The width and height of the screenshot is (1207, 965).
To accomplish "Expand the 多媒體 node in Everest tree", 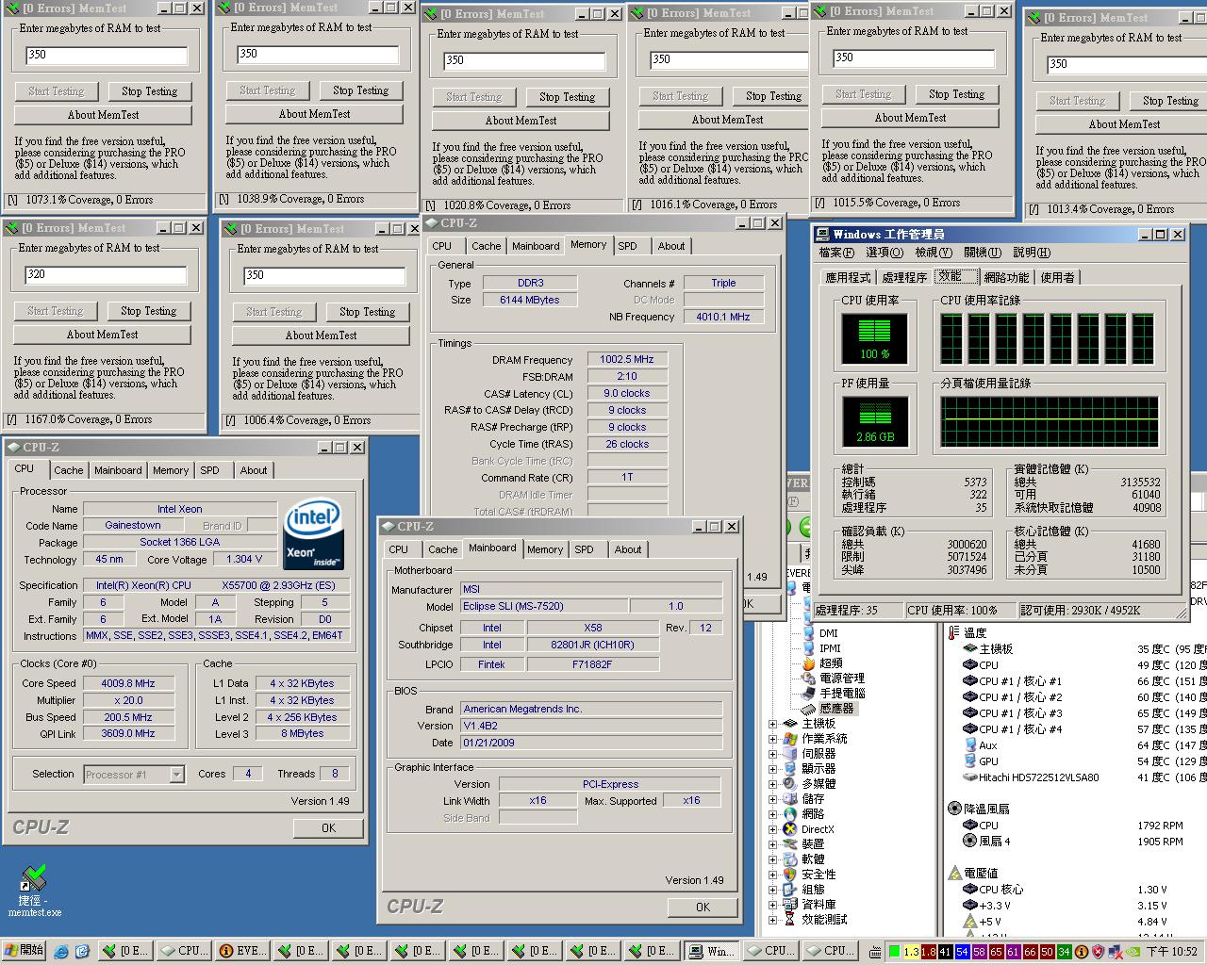I will tap(773, 784).
